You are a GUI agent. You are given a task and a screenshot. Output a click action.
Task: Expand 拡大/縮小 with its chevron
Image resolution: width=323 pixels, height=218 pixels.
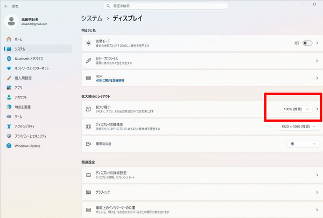[317, 109]
